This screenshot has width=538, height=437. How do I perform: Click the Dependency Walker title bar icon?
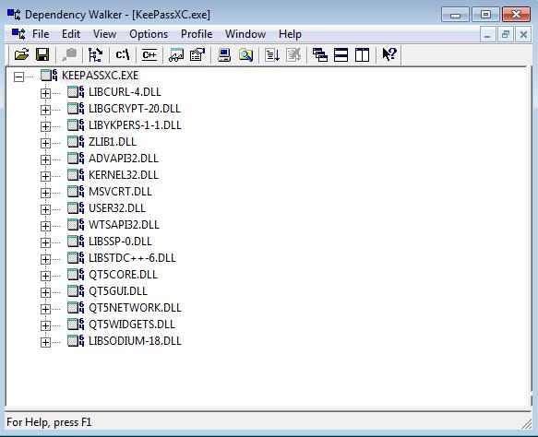point(14,15)
